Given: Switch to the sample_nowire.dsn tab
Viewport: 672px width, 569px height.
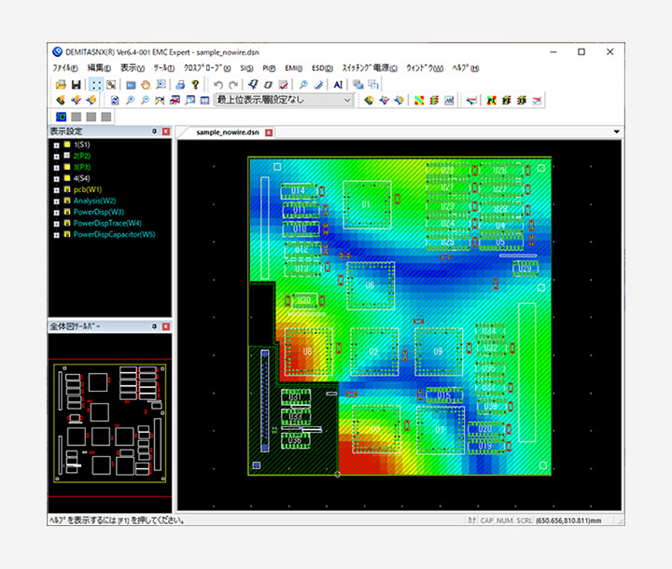Looking at the screenshot, I should [x=228, y=132].
